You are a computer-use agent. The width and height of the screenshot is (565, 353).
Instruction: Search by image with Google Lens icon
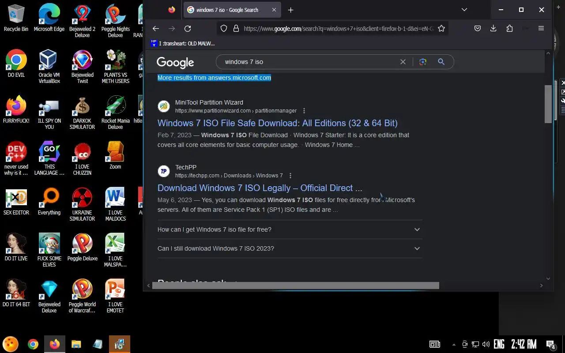423,62
